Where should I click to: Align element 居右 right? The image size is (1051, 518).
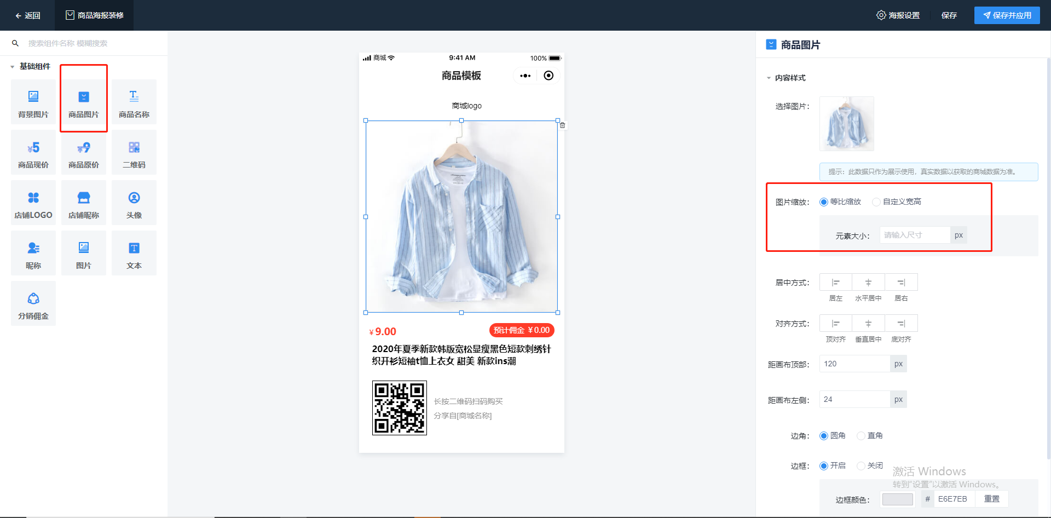(901, 283)
